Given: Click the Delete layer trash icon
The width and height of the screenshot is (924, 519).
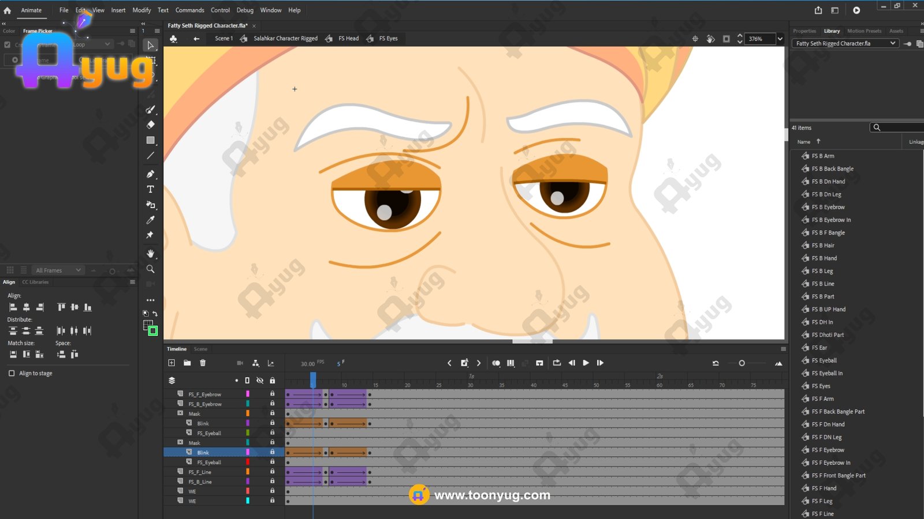Looking at the screenshot, I should (x=203, y=363).
